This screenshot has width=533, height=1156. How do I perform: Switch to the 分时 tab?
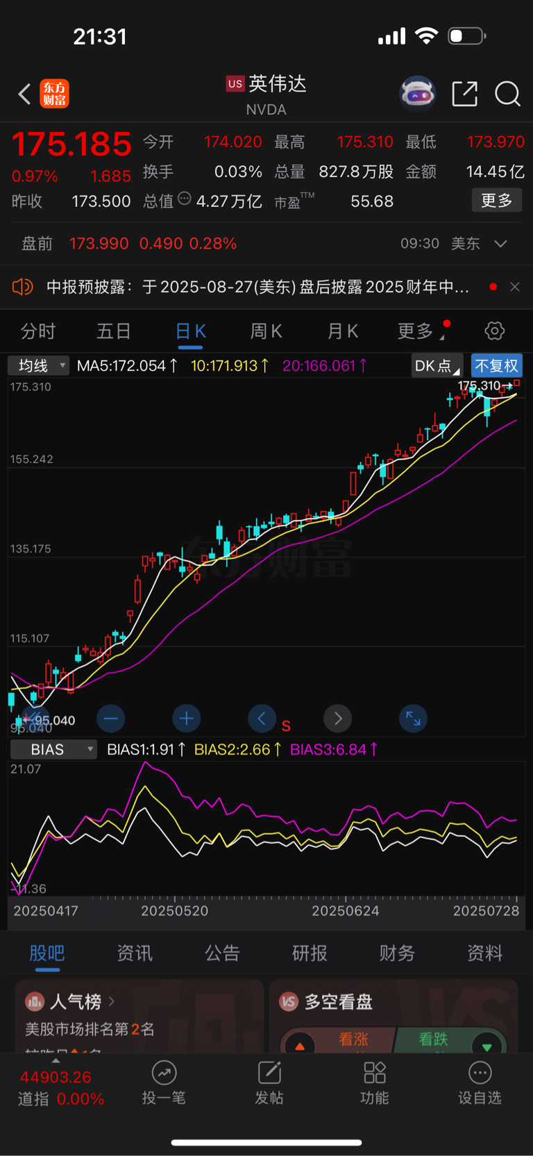click(37, 331)
